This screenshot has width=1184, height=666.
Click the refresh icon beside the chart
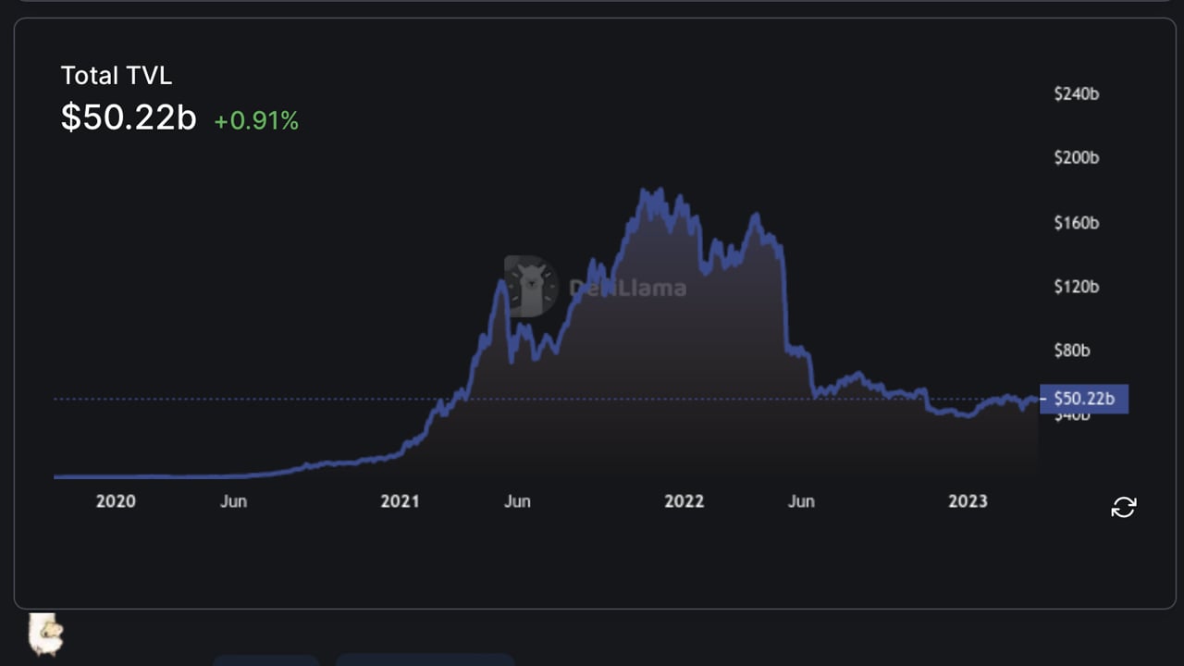(x=1123, y=507)
